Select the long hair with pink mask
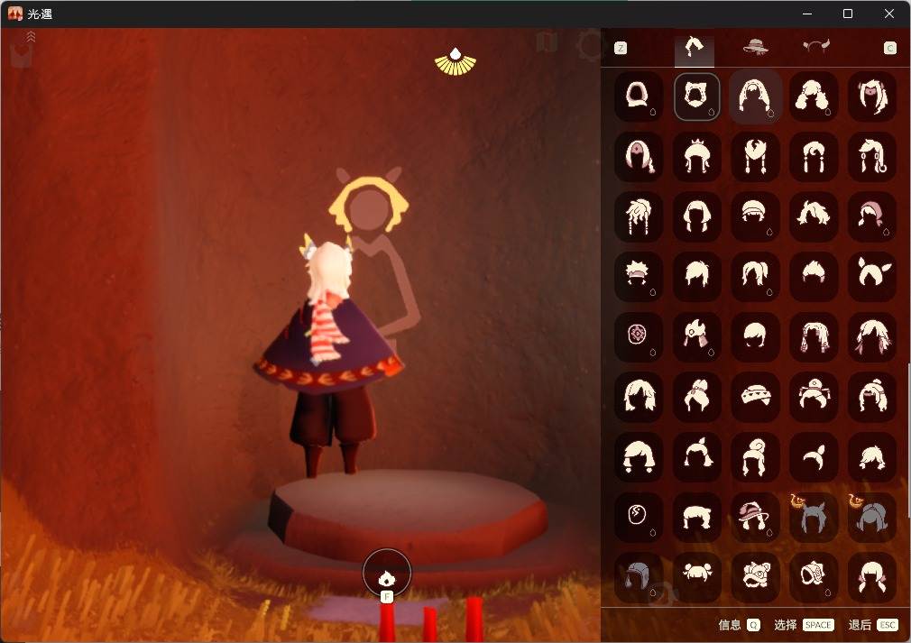911x643 pixels. 872,96
